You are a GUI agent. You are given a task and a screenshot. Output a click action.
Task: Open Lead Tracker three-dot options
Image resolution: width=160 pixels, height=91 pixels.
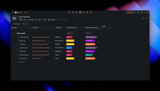(x=147, y=18)
